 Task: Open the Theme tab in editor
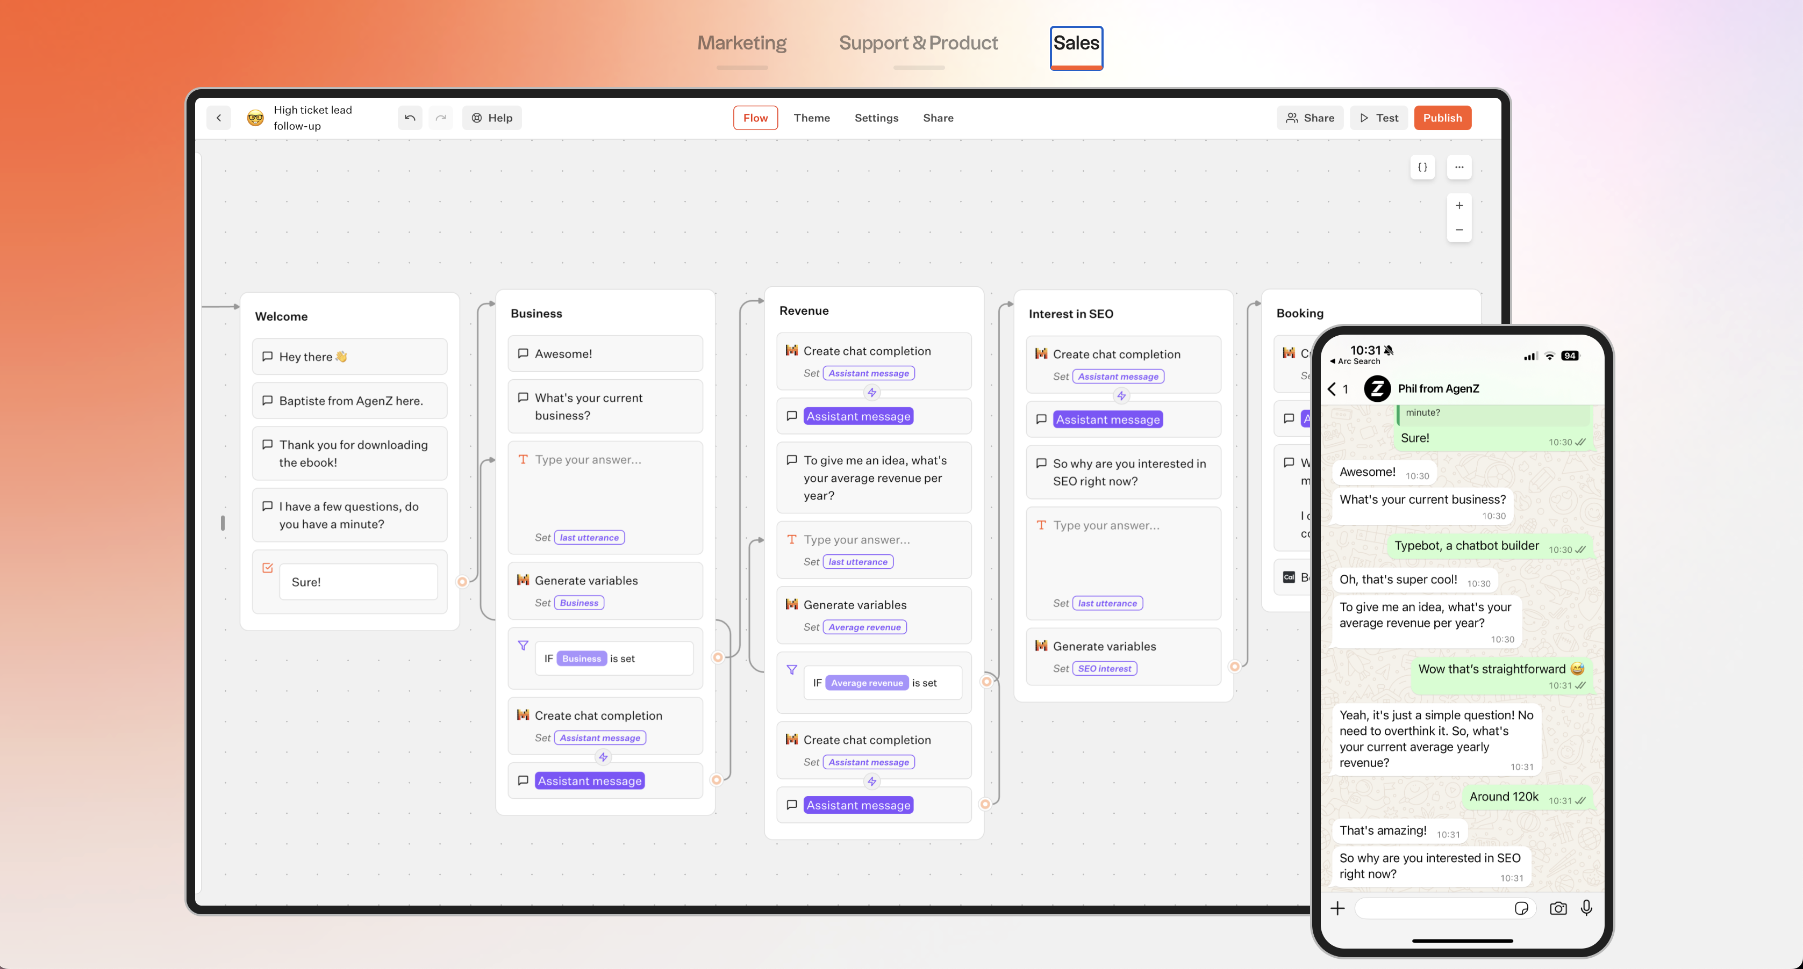point(811,118)
